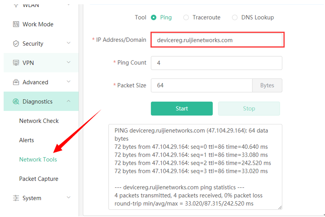This screenshot has height=217, width=325.
Task: Click the ping results resize handle
Action: coord(280,207)
